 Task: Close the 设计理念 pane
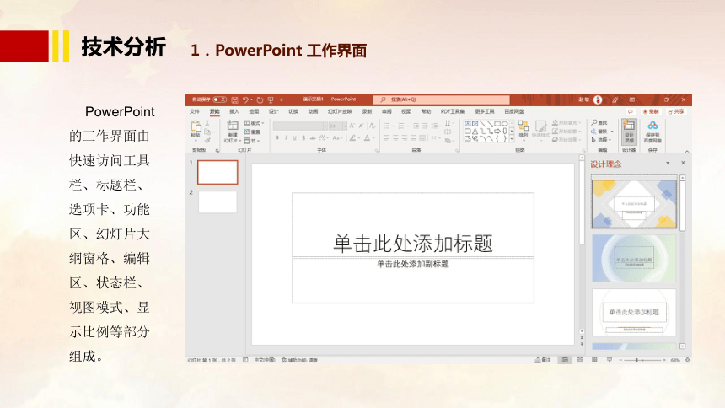(x=683, y=163)
